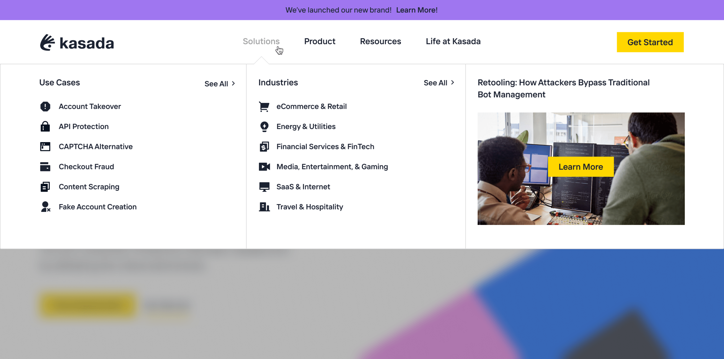Screen dimensions: 724x359
Task: Open the Resources menu
Action: tap(380, 41)
